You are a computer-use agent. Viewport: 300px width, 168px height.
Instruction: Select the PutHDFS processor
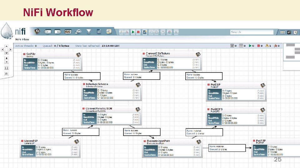pos(236,116)
